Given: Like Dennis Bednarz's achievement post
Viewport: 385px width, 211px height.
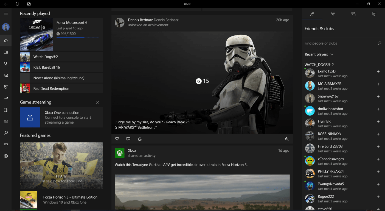Looking at the screenshot, I should (x=117, y=139).
